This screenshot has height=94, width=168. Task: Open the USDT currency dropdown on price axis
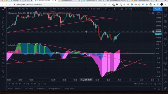[158, 13]
